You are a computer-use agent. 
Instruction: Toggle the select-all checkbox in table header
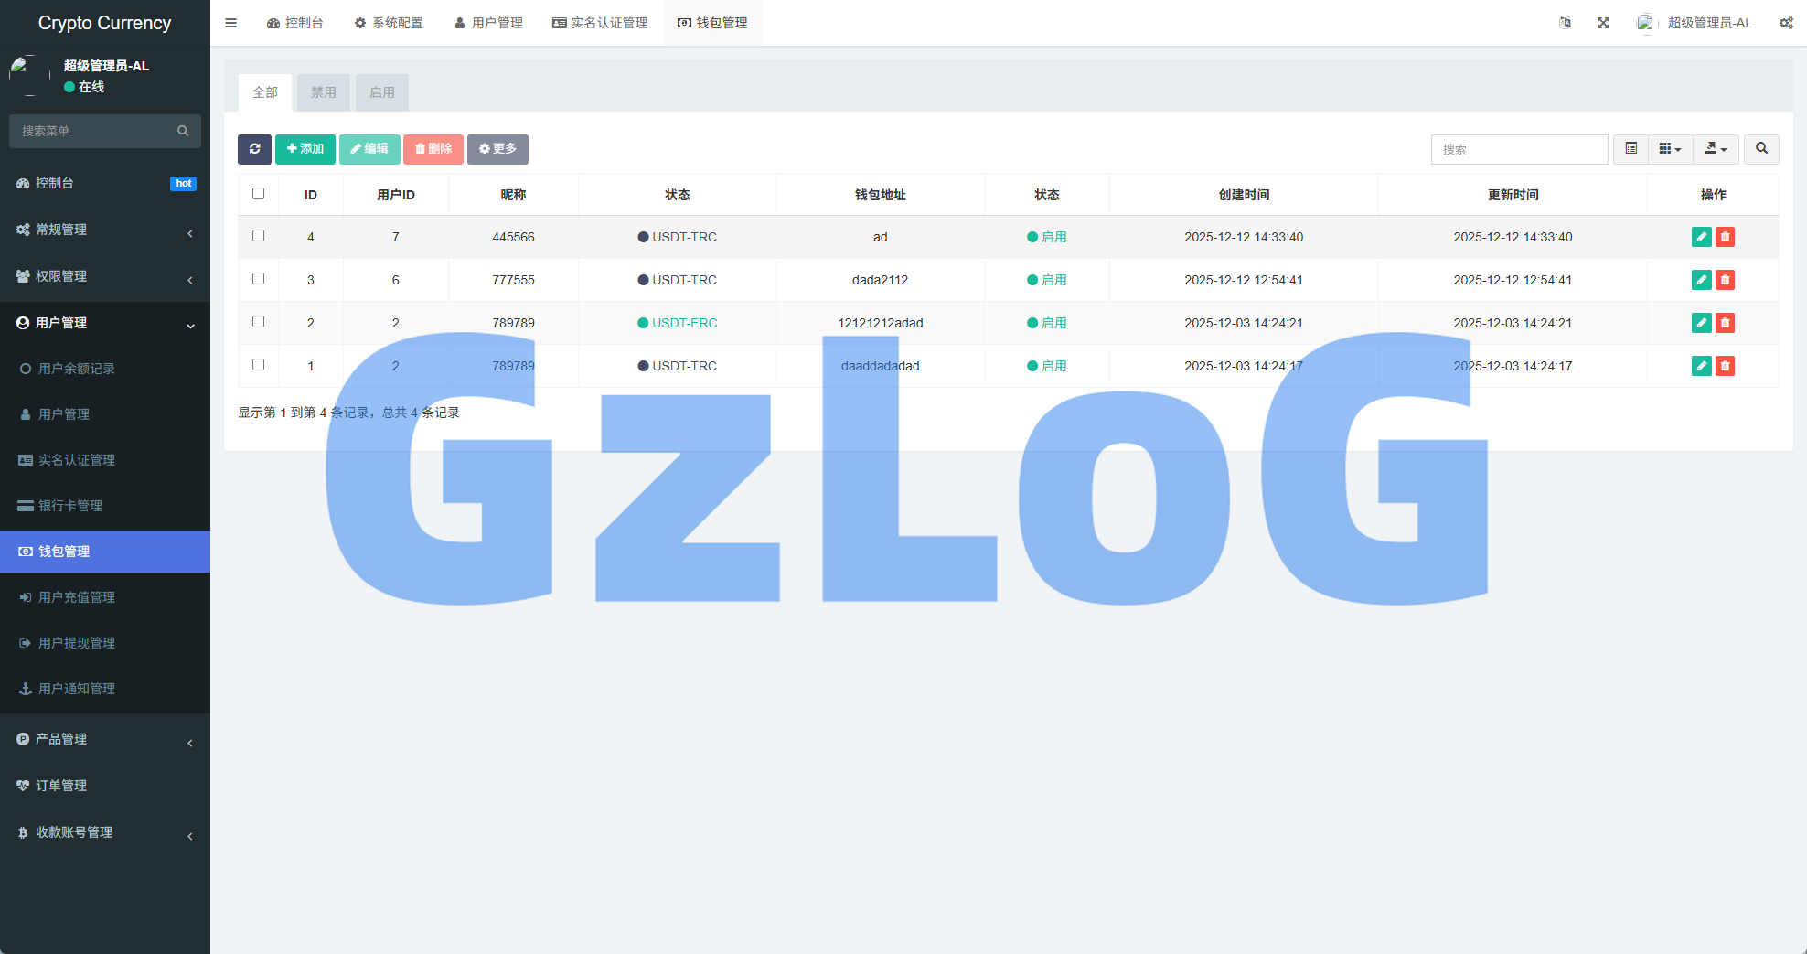click(x=259, y=193)
